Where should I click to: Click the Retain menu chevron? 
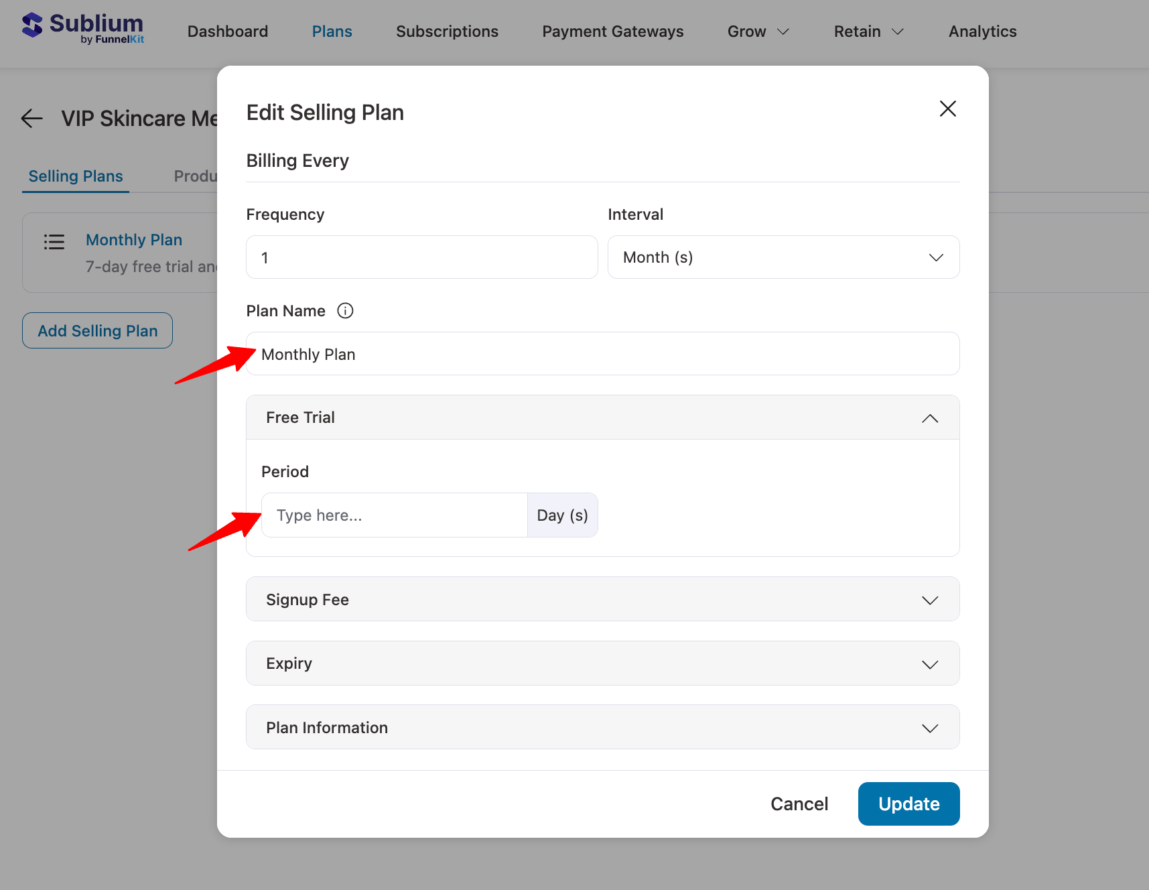(897, 31)
